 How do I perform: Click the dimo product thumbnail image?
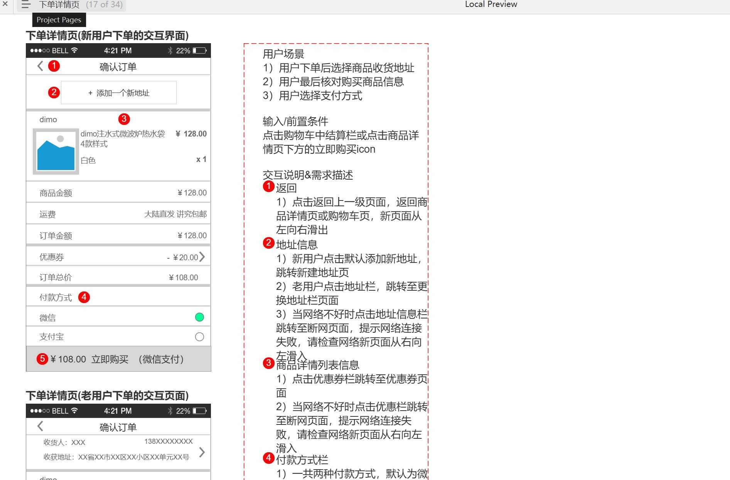[x=55, y=150]
